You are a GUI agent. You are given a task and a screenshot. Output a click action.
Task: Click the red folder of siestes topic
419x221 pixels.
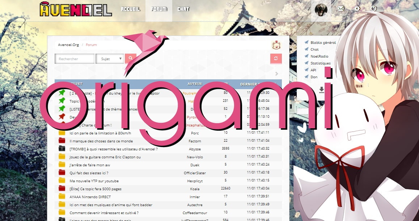point(62,172)
